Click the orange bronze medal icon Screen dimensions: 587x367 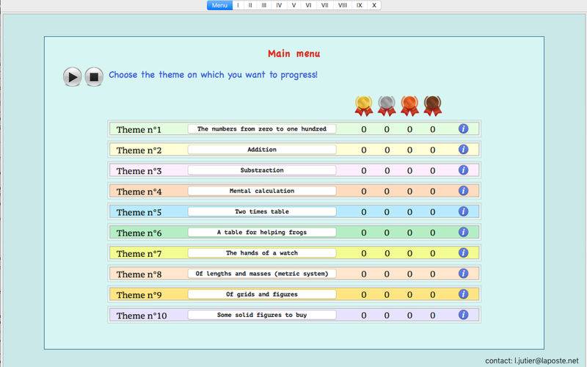pos(409,106)
